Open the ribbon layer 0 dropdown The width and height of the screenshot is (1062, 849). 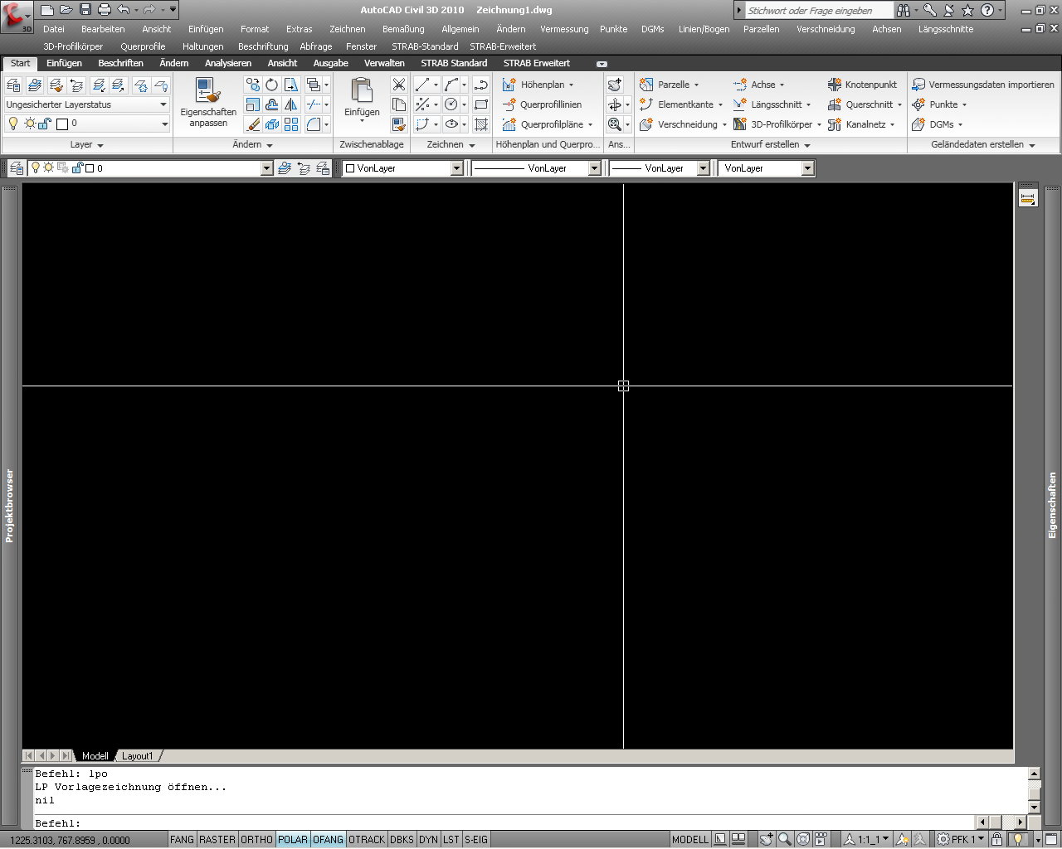tap(86, 124)
